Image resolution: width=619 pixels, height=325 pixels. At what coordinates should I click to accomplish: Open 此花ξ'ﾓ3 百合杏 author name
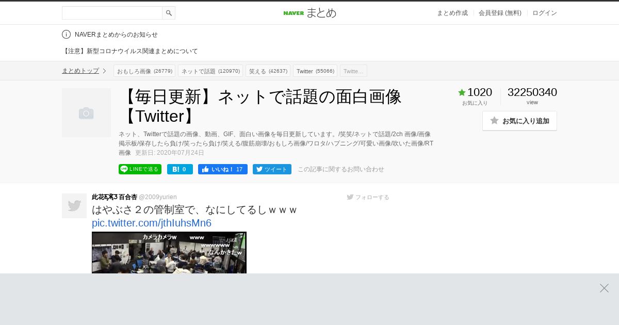115,197
